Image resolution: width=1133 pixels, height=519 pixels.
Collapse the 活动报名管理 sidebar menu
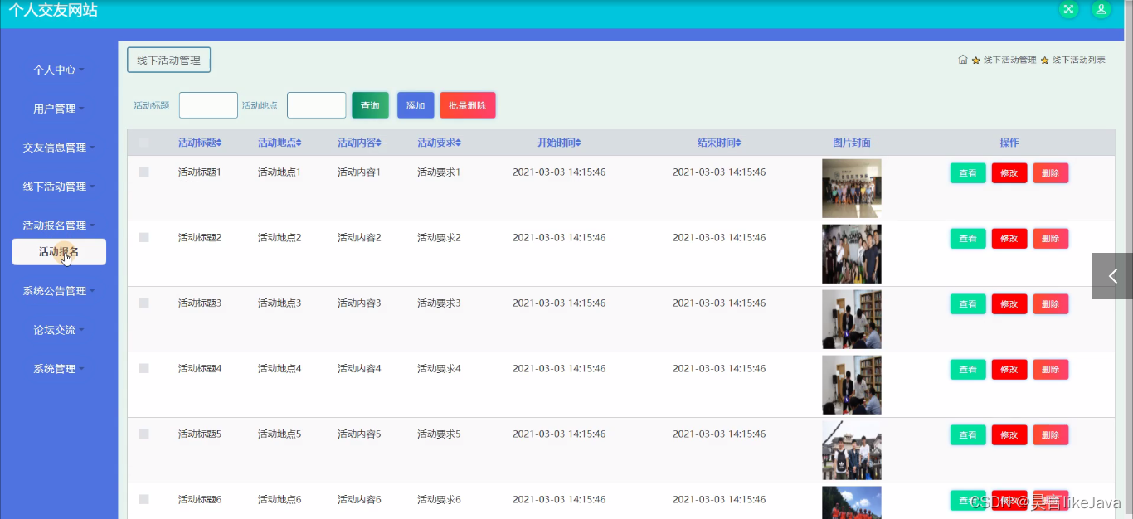pos(59,226)
